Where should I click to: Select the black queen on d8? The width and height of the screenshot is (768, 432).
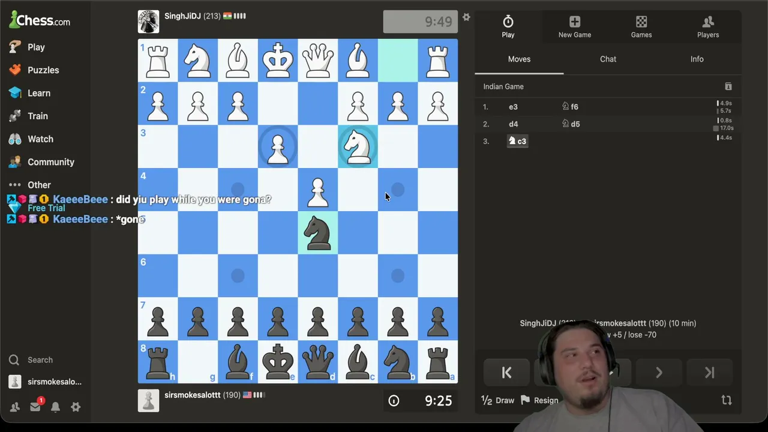tap(318, 362)
